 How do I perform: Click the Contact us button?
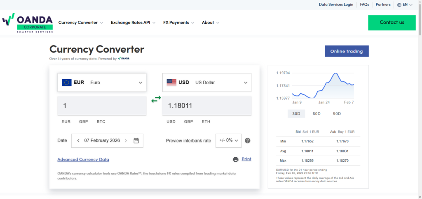[x=392, y=23]
